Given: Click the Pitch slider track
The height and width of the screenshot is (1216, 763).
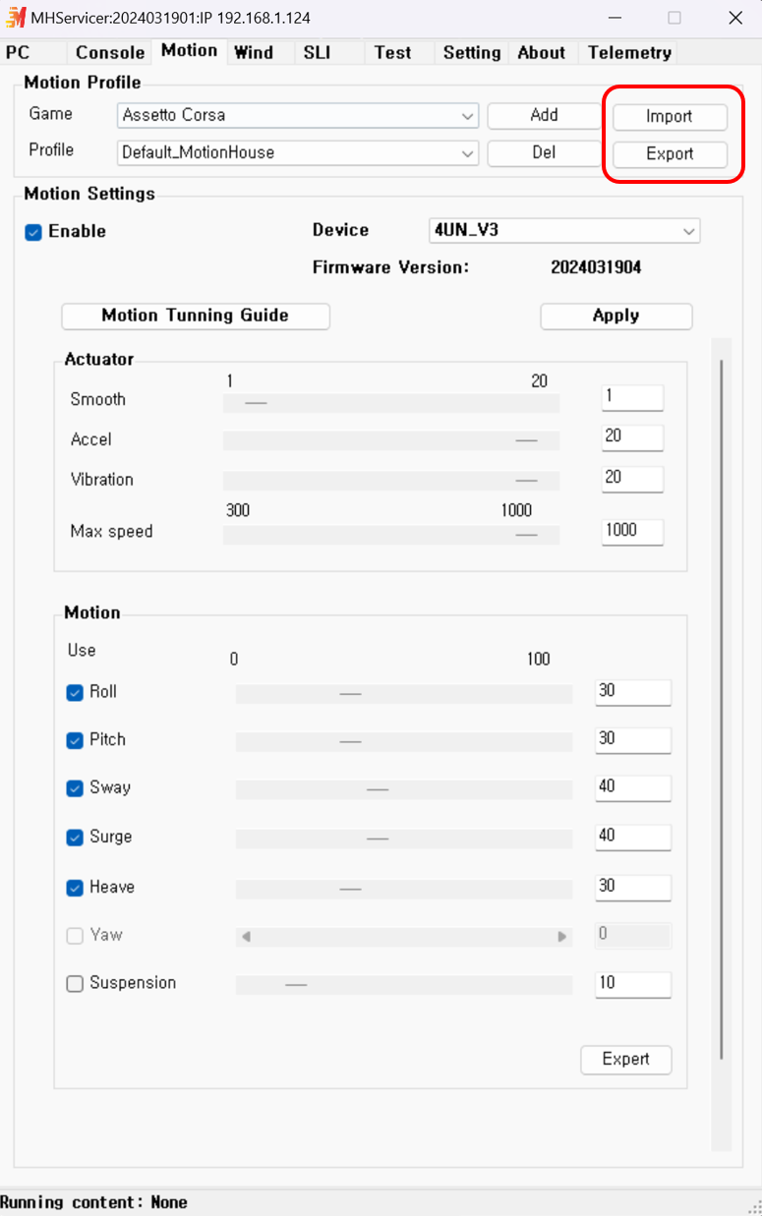Looking at the screenshot, I should click(x=404, y=741).
